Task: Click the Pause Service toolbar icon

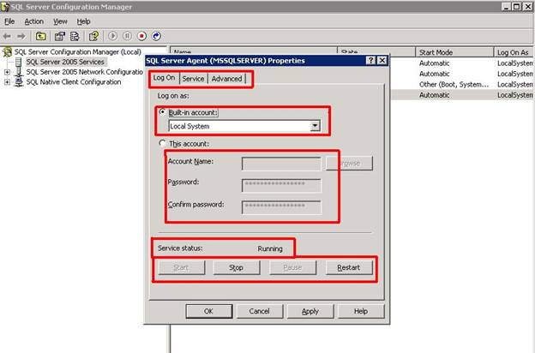Action: point(127,36)
